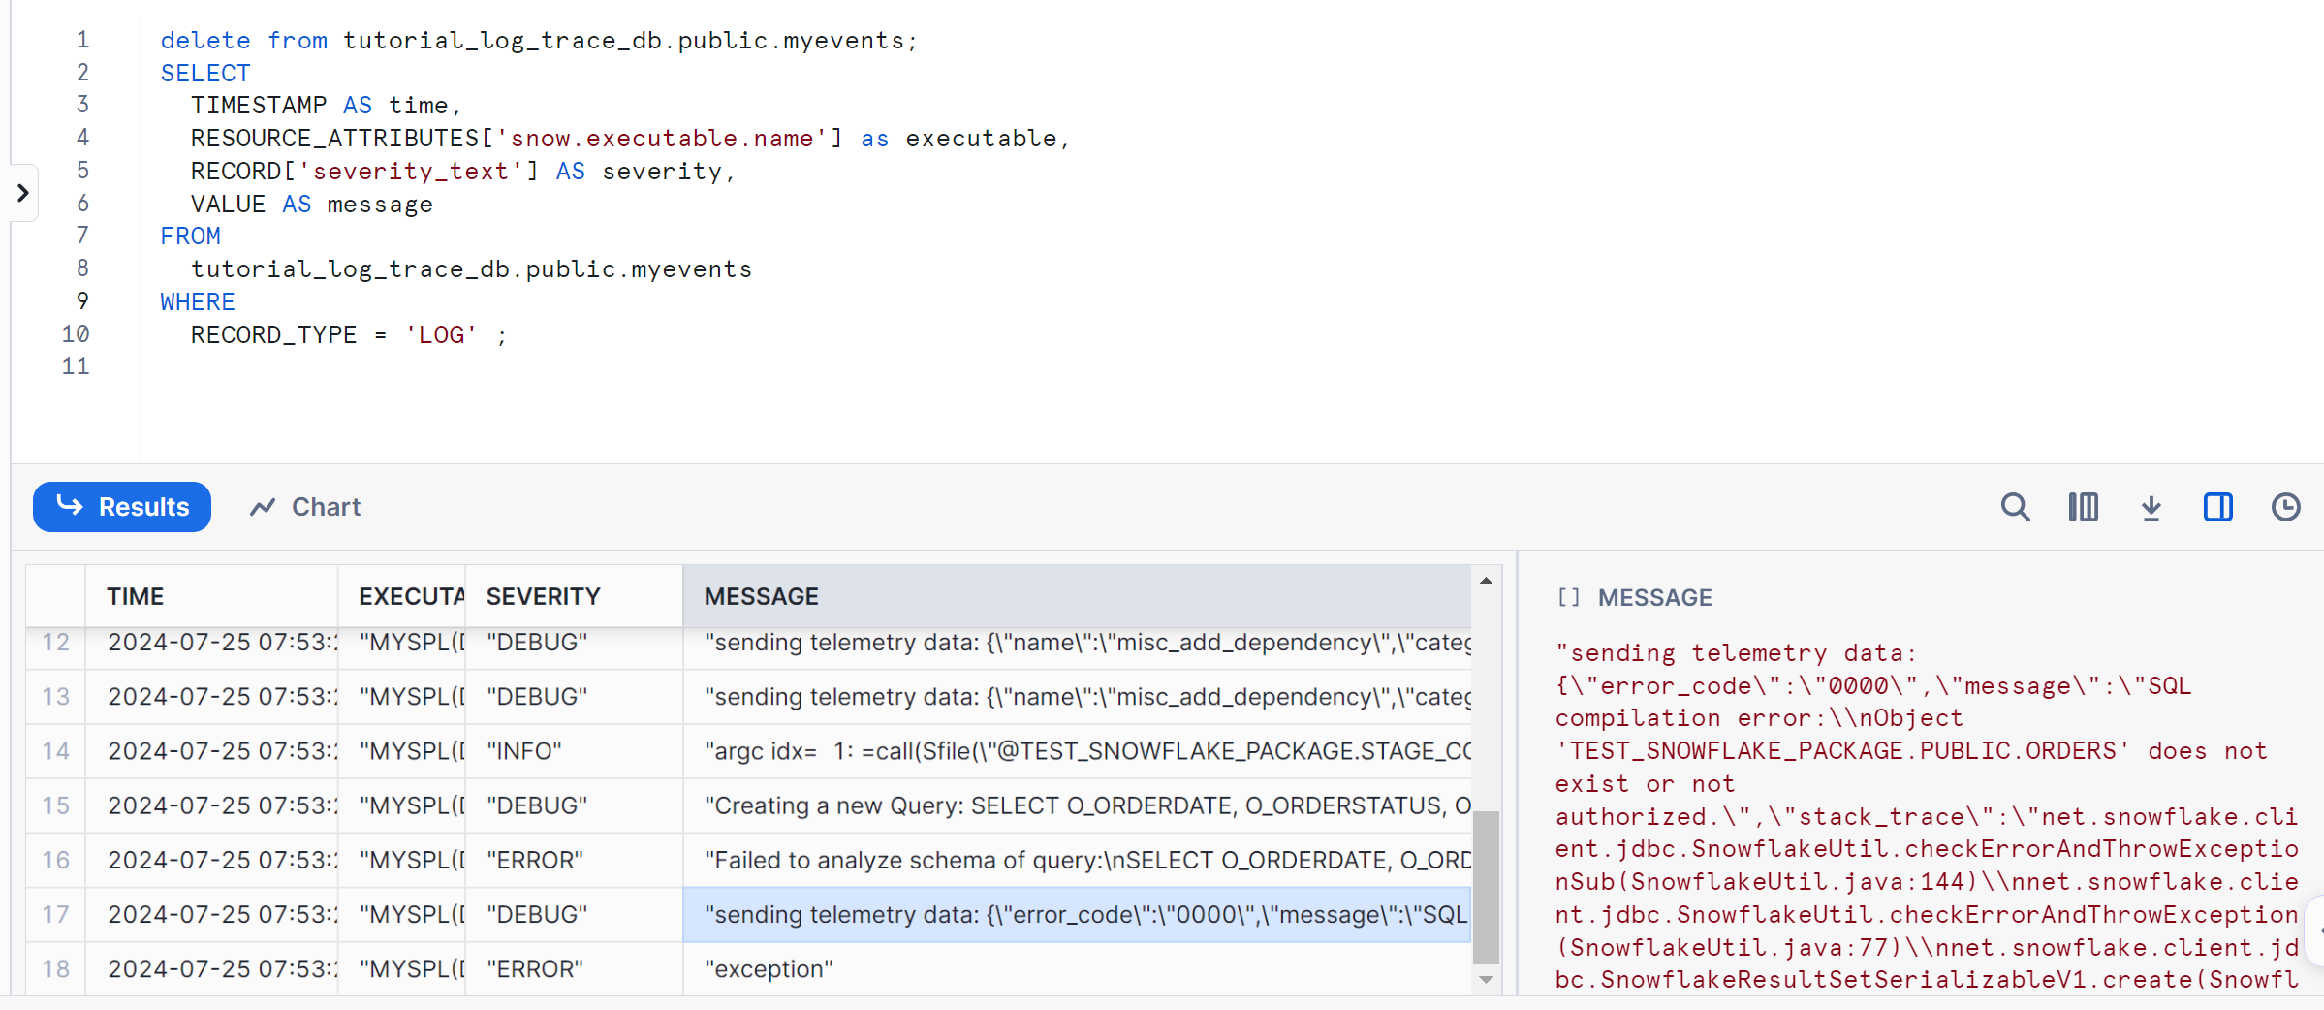Select row number 14 in results

coord(56,751)
